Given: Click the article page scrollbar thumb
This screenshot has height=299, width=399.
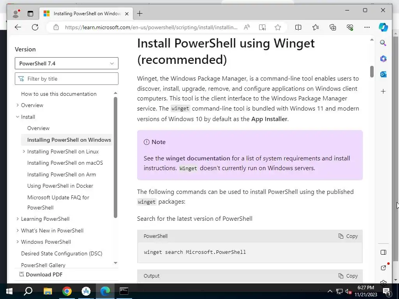Looking at the screenshot, I should [372, 72].
